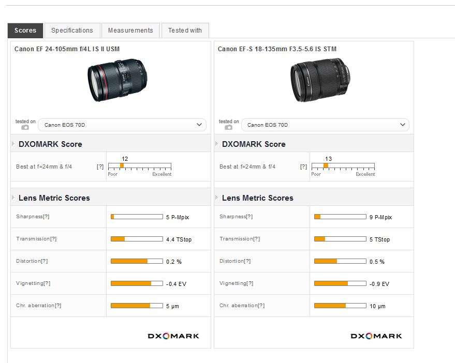This screenshot has width=455, height=363.
Task: Click the transmission bar next to 5 TStop
Action: [340, 239]
